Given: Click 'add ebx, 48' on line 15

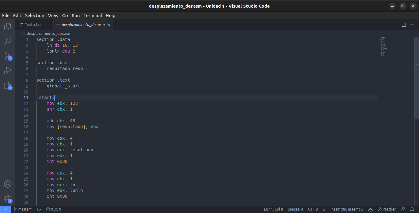Looking at the screenshot, I should click(x=61, y=121).
